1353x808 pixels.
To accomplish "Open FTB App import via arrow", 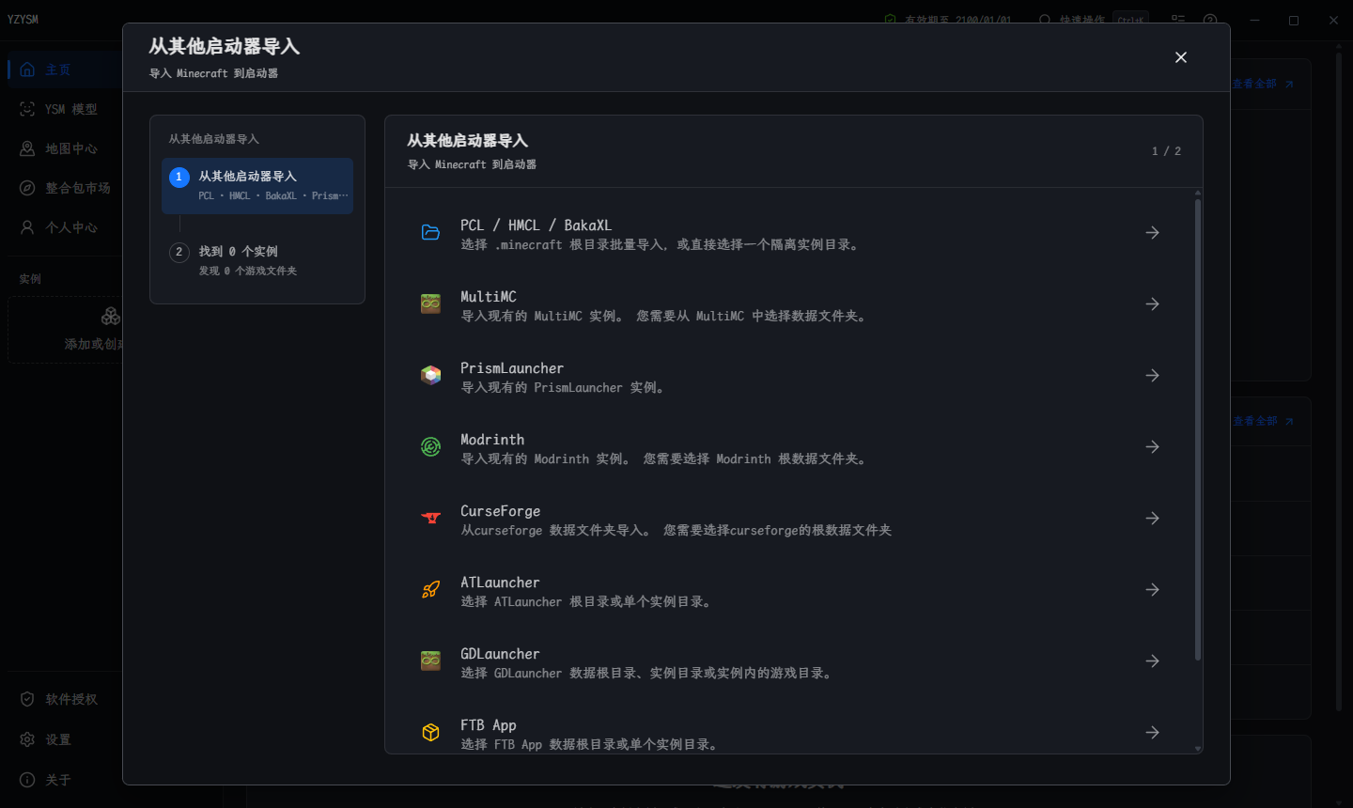I will click(1152, 733).
